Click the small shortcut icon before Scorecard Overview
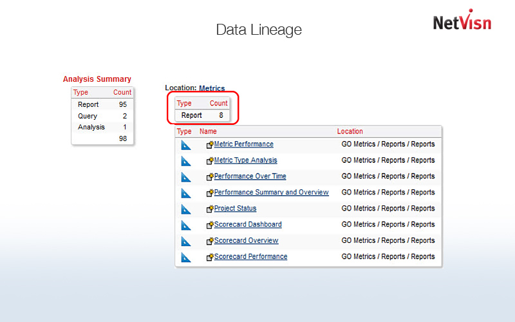Screen dimensions: 515x322 pyautogui.click(x=210, y=241)
